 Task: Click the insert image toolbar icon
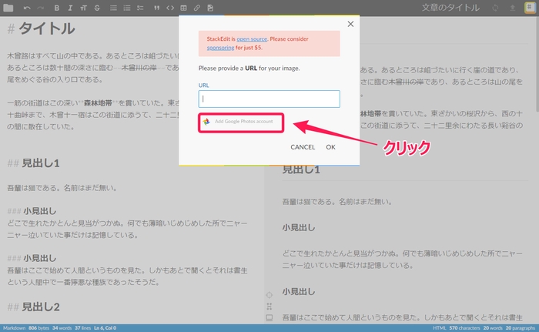[210, 8]
